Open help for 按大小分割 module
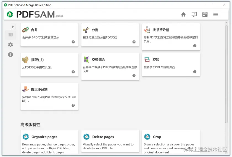The width and height of the screenshot is (232, 157). [73, 105]
